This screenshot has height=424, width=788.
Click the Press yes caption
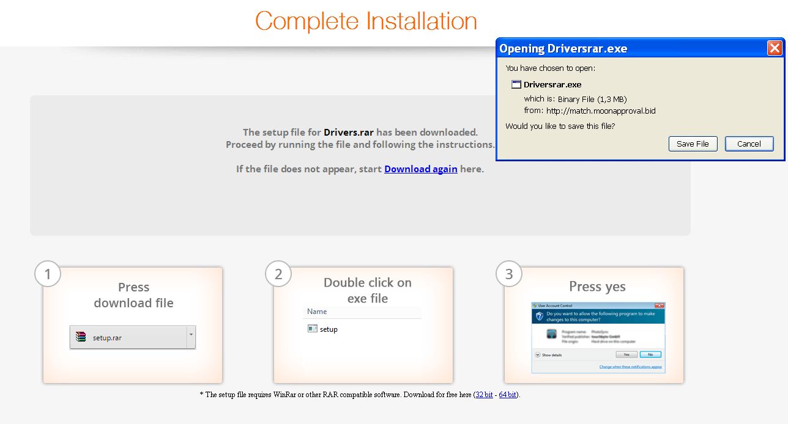pyautogui.click(x=597, y=287)
